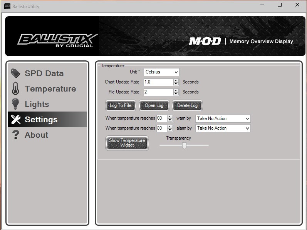Viewport: 307px width, 230px height.
Task: Click the File Update Rate input field
Action: (x=158, y=92)
